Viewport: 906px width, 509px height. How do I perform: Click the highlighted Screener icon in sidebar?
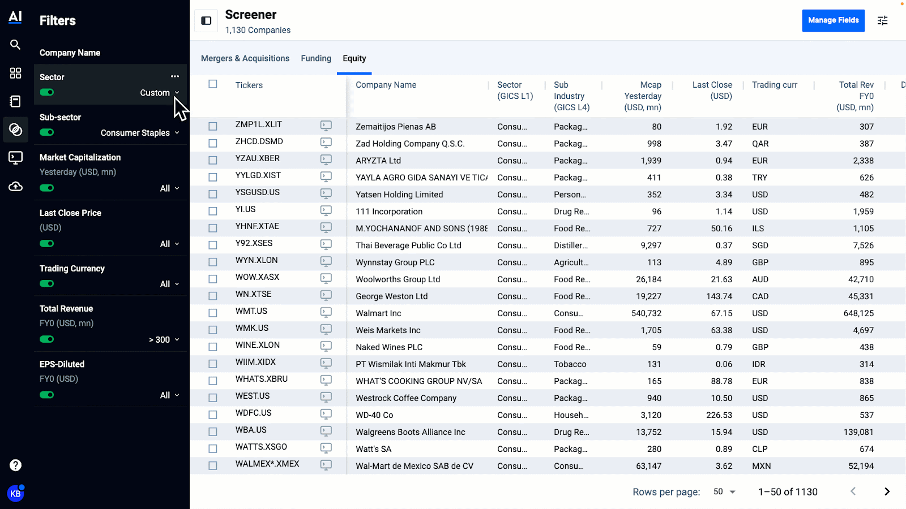[15, 130]
